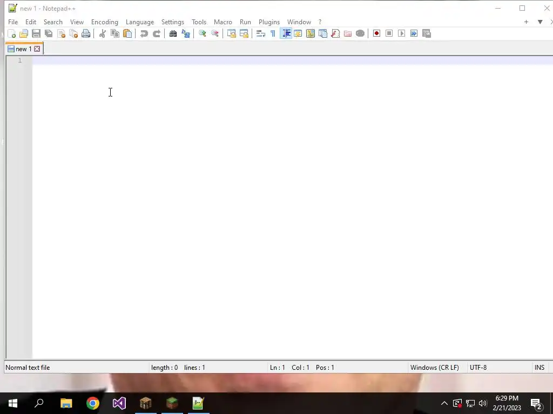Open the File menu
The image size is (553, 414).
13,22
